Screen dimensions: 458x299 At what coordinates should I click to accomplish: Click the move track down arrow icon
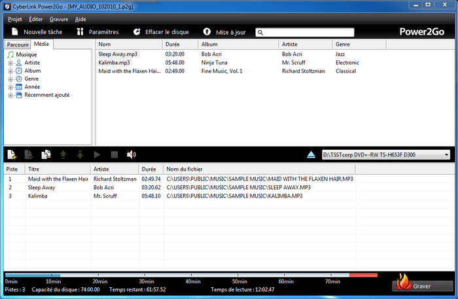(x=80, y=154)
